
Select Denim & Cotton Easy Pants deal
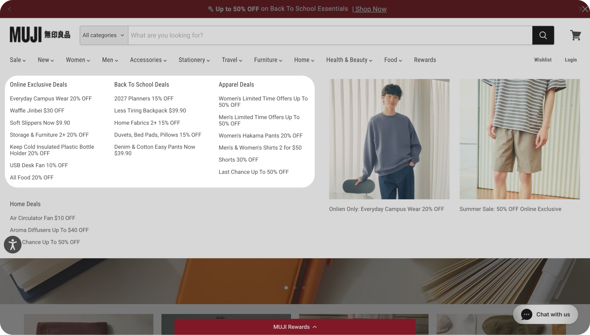155,150
